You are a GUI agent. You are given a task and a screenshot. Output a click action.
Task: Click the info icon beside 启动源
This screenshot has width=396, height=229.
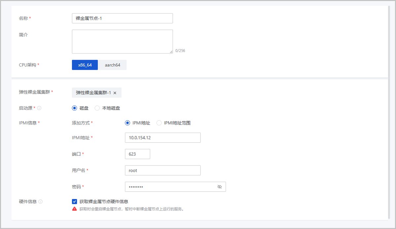pyautogui.click(x=39, y=108)
